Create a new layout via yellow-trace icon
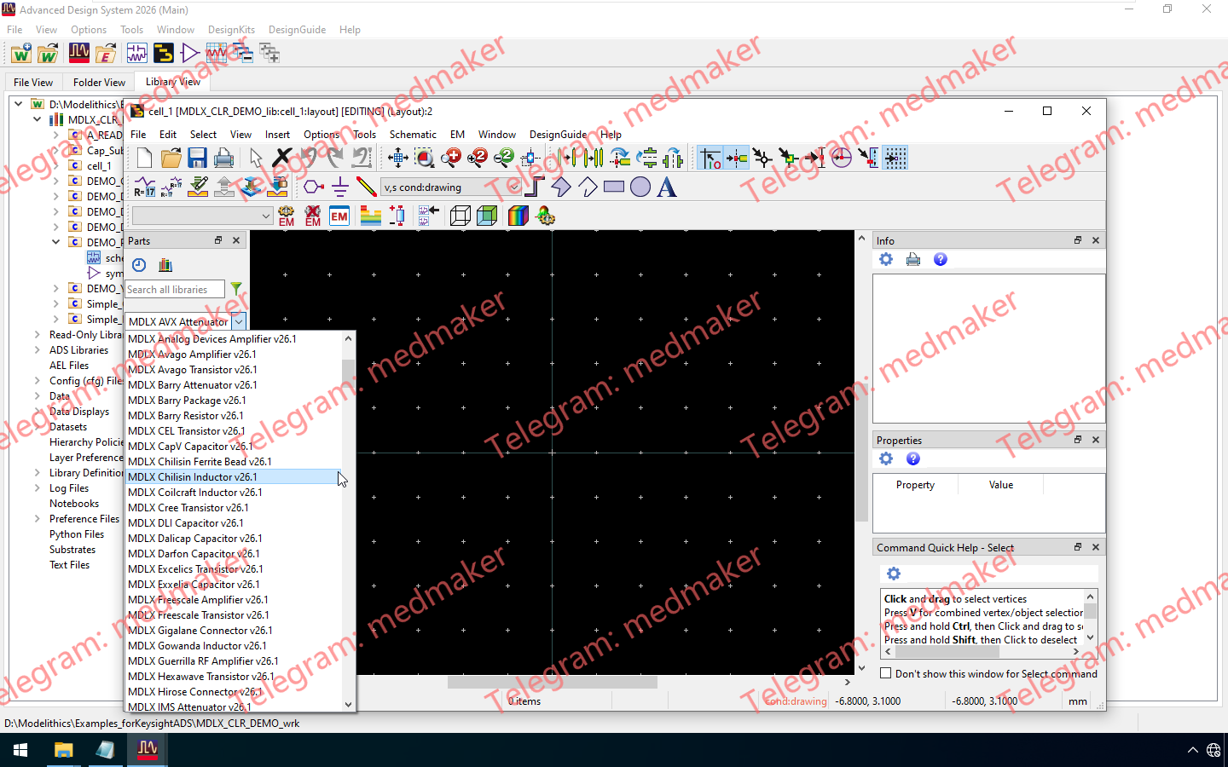 pyautogui.click(x=164, y=54)
